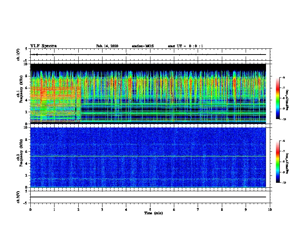This screenshot has width=304, height=235.
Task: Click time axis tick label "4"
Action: tap(126, 209)
